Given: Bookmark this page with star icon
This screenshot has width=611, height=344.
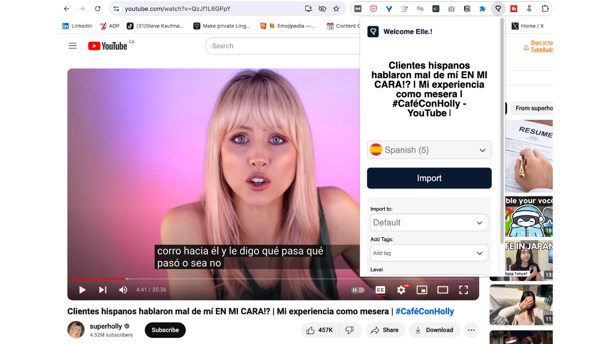Looking at the screenshot, I should (336, 9).
